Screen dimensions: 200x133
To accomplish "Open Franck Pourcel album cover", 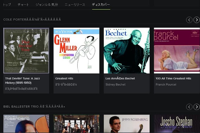I will coord(177,51).
